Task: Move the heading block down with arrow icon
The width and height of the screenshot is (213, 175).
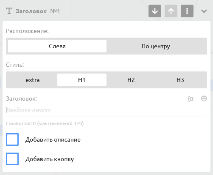Action: coord(155,11)
